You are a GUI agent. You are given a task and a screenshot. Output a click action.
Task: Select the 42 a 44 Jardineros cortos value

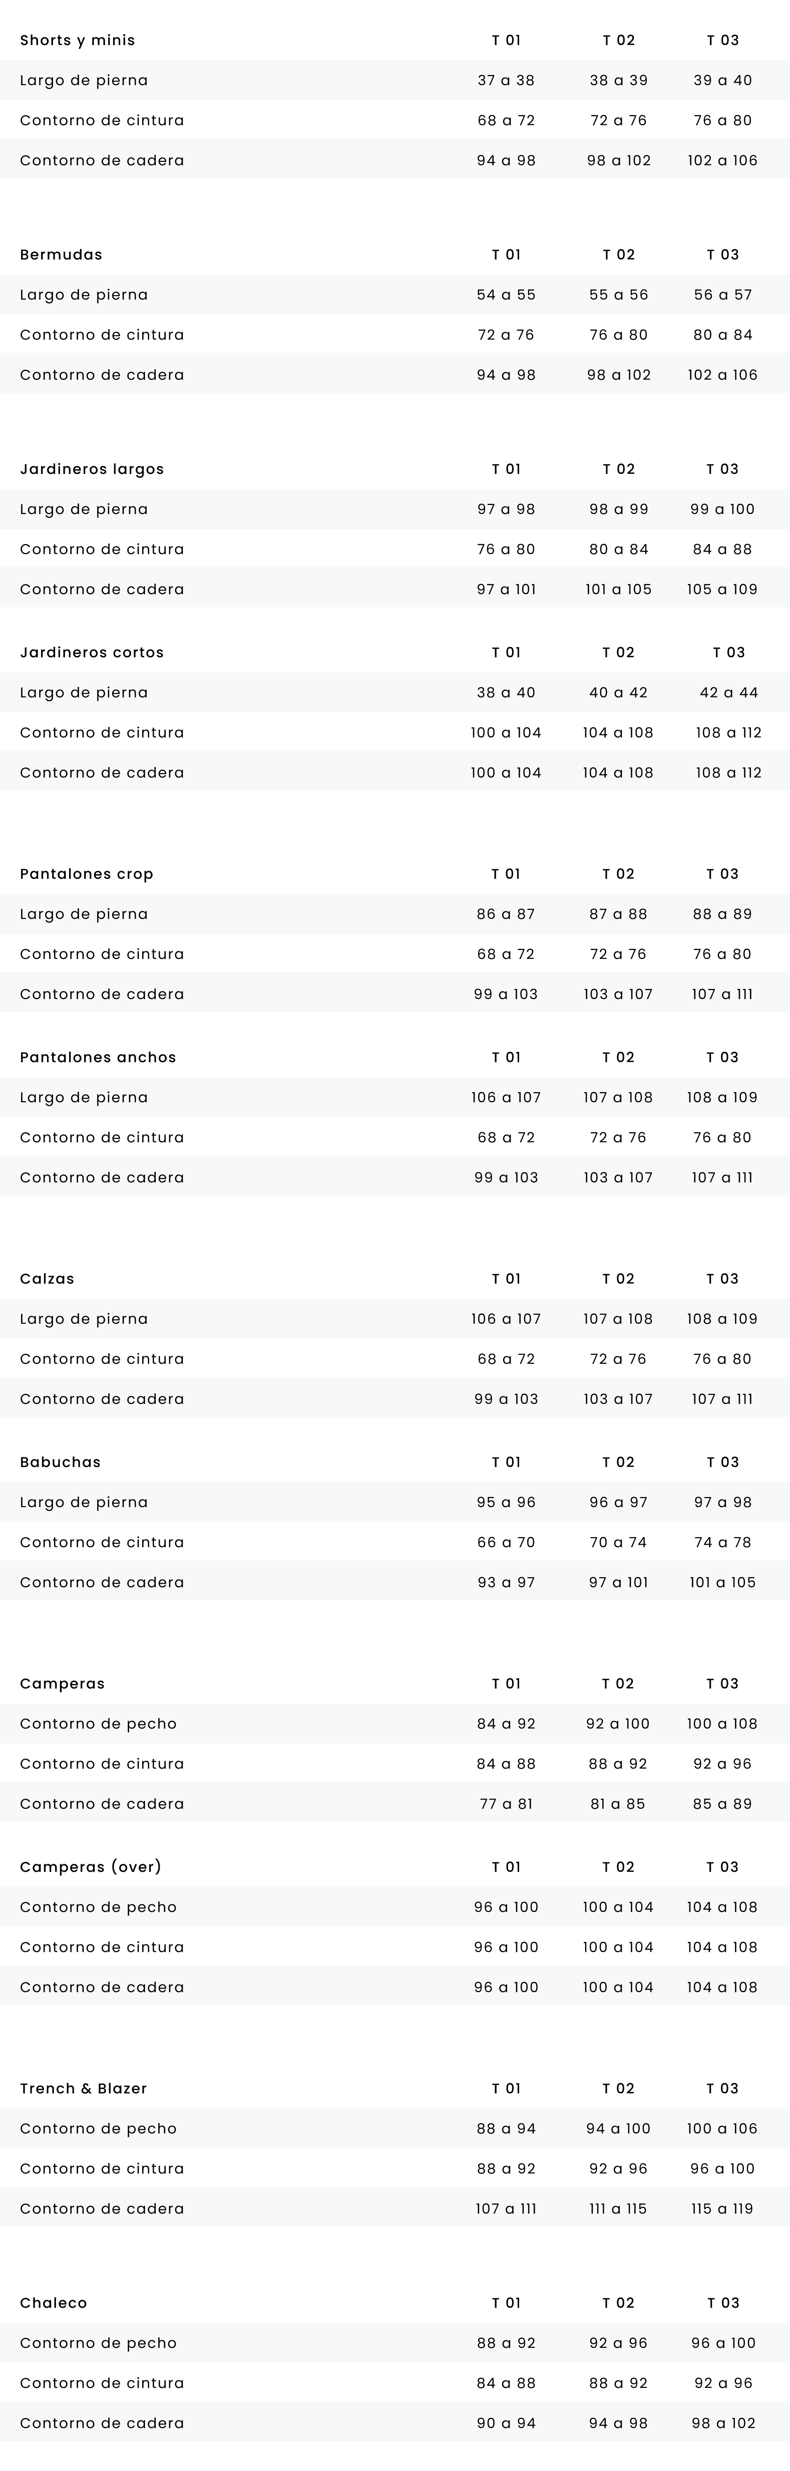click(728, 692)
